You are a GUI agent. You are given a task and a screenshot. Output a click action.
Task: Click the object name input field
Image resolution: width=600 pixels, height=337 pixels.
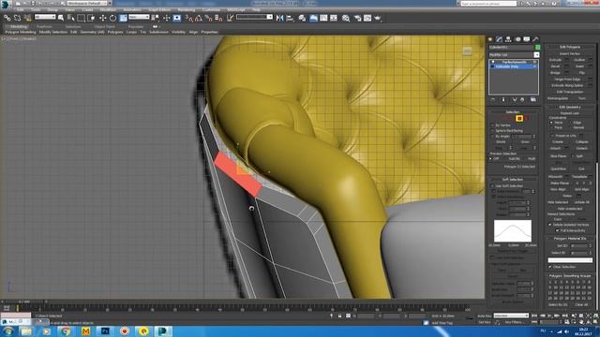coord(511,48)
